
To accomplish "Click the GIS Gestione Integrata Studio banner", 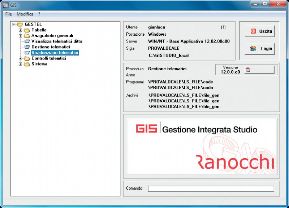I will pyautogui.click(x=202, y=147).
